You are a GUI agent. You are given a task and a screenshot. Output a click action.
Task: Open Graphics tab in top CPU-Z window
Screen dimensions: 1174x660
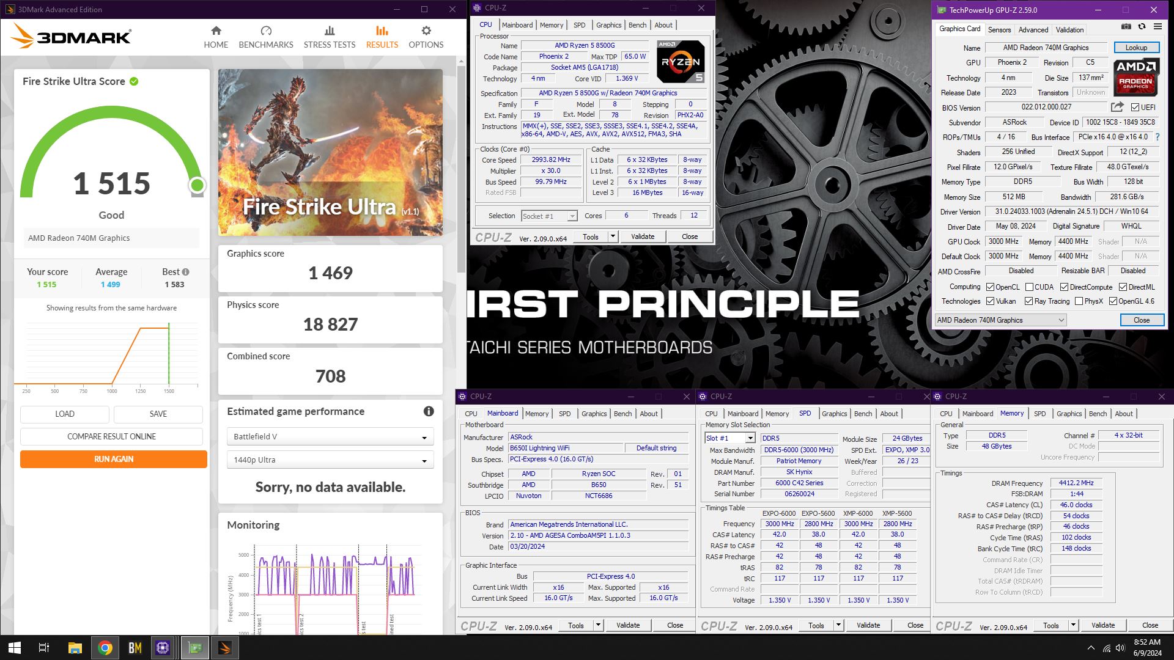click(608, 25)
